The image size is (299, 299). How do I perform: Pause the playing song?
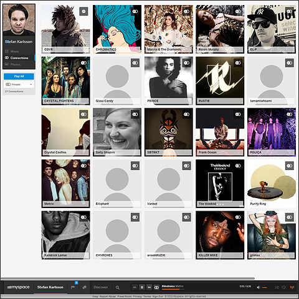(x=142, y=287)
